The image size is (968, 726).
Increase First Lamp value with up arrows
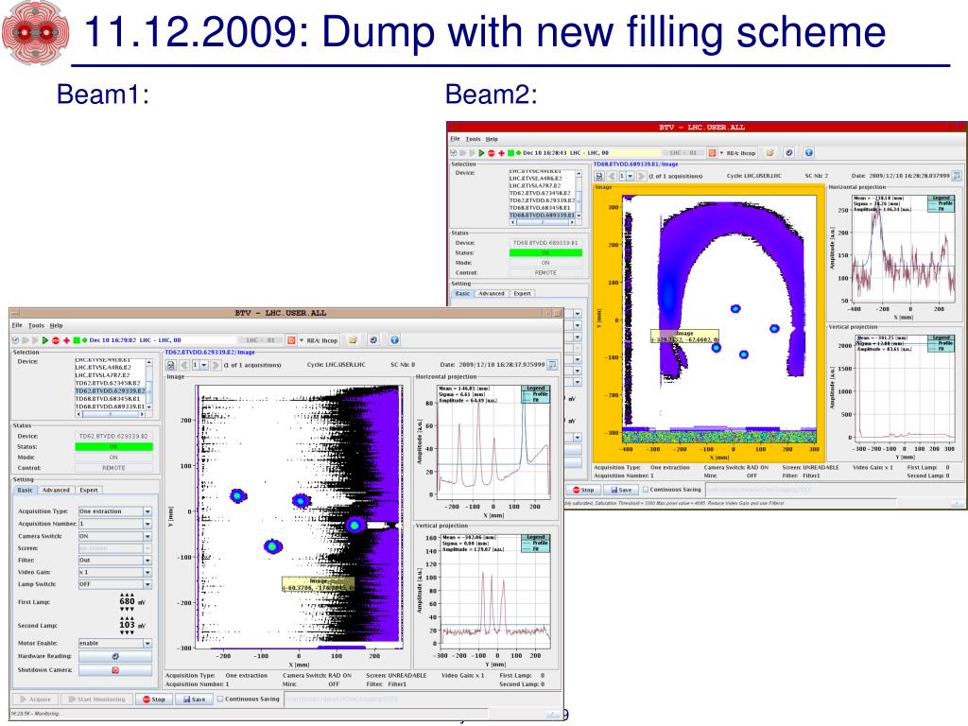[x=127, y=596]
